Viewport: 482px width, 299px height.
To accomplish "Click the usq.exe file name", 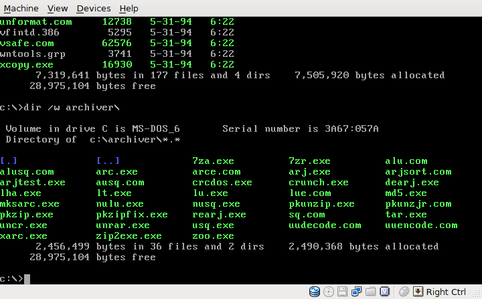I will point(214,225).
